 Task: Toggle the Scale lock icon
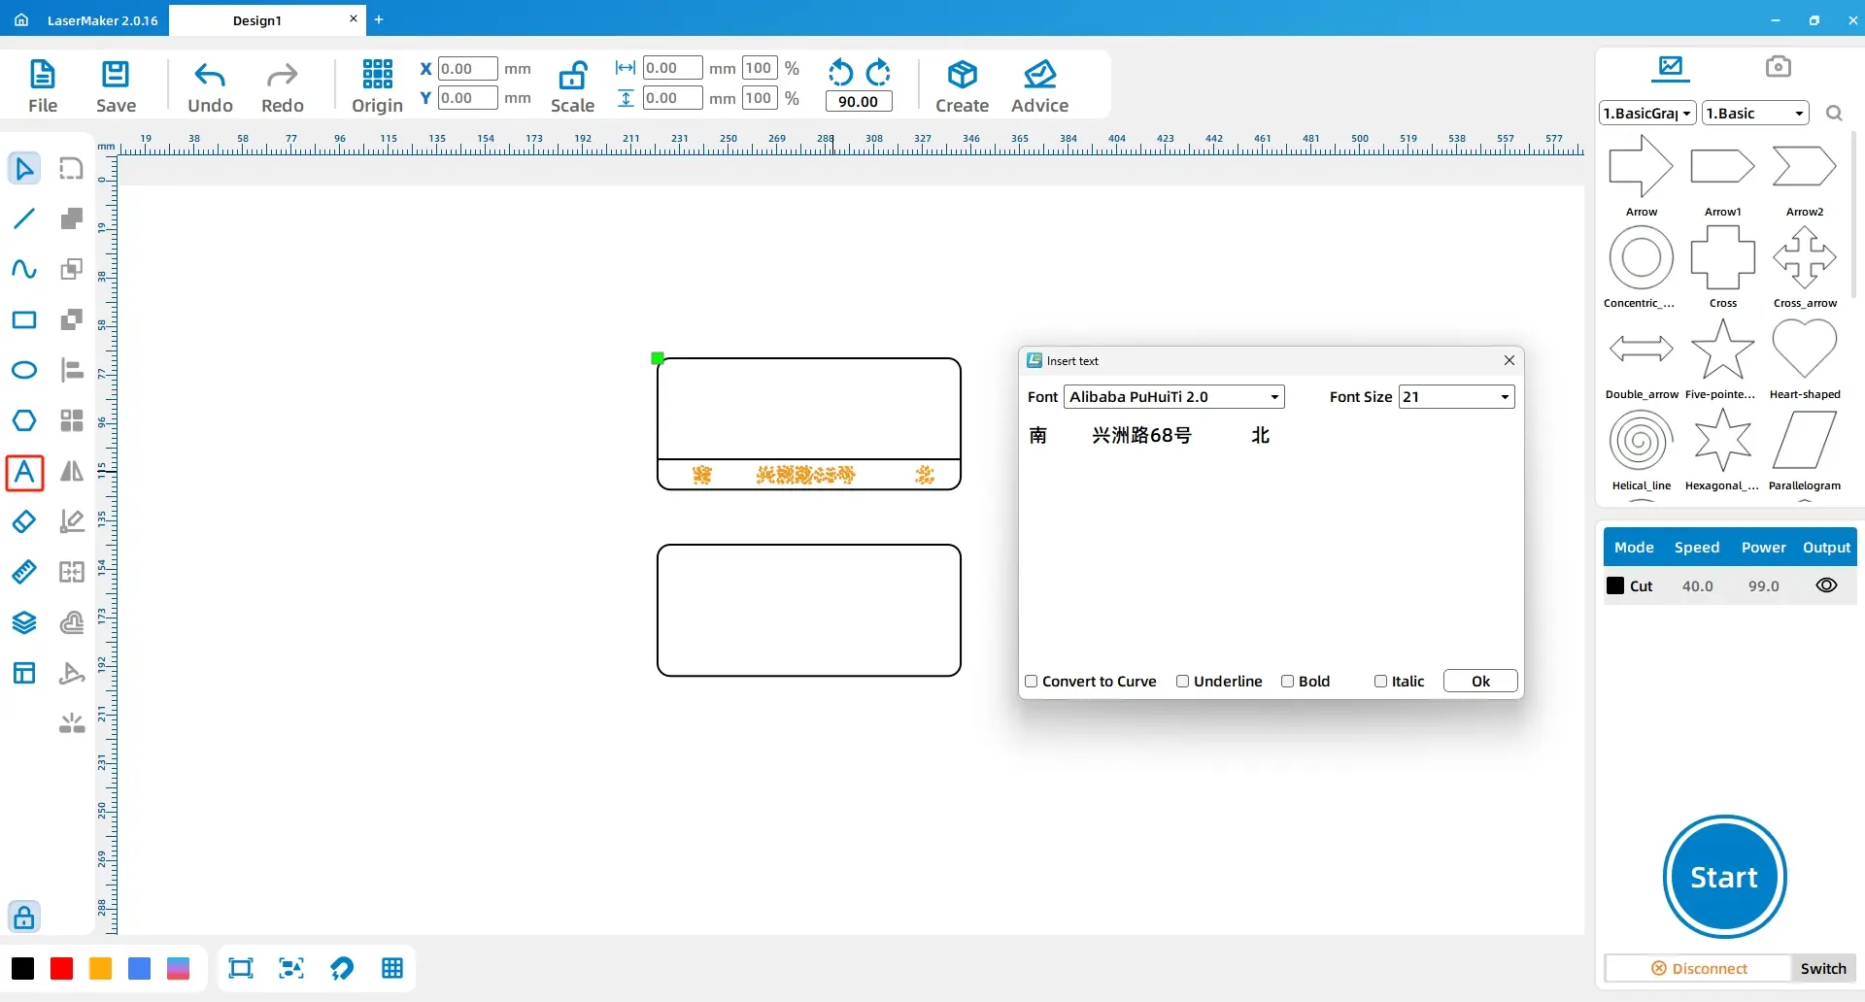tap(572, 85)
